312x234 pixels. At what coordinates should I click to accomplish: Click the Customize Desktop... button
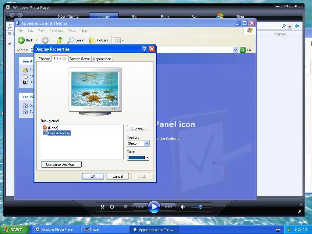coord(61,164)
